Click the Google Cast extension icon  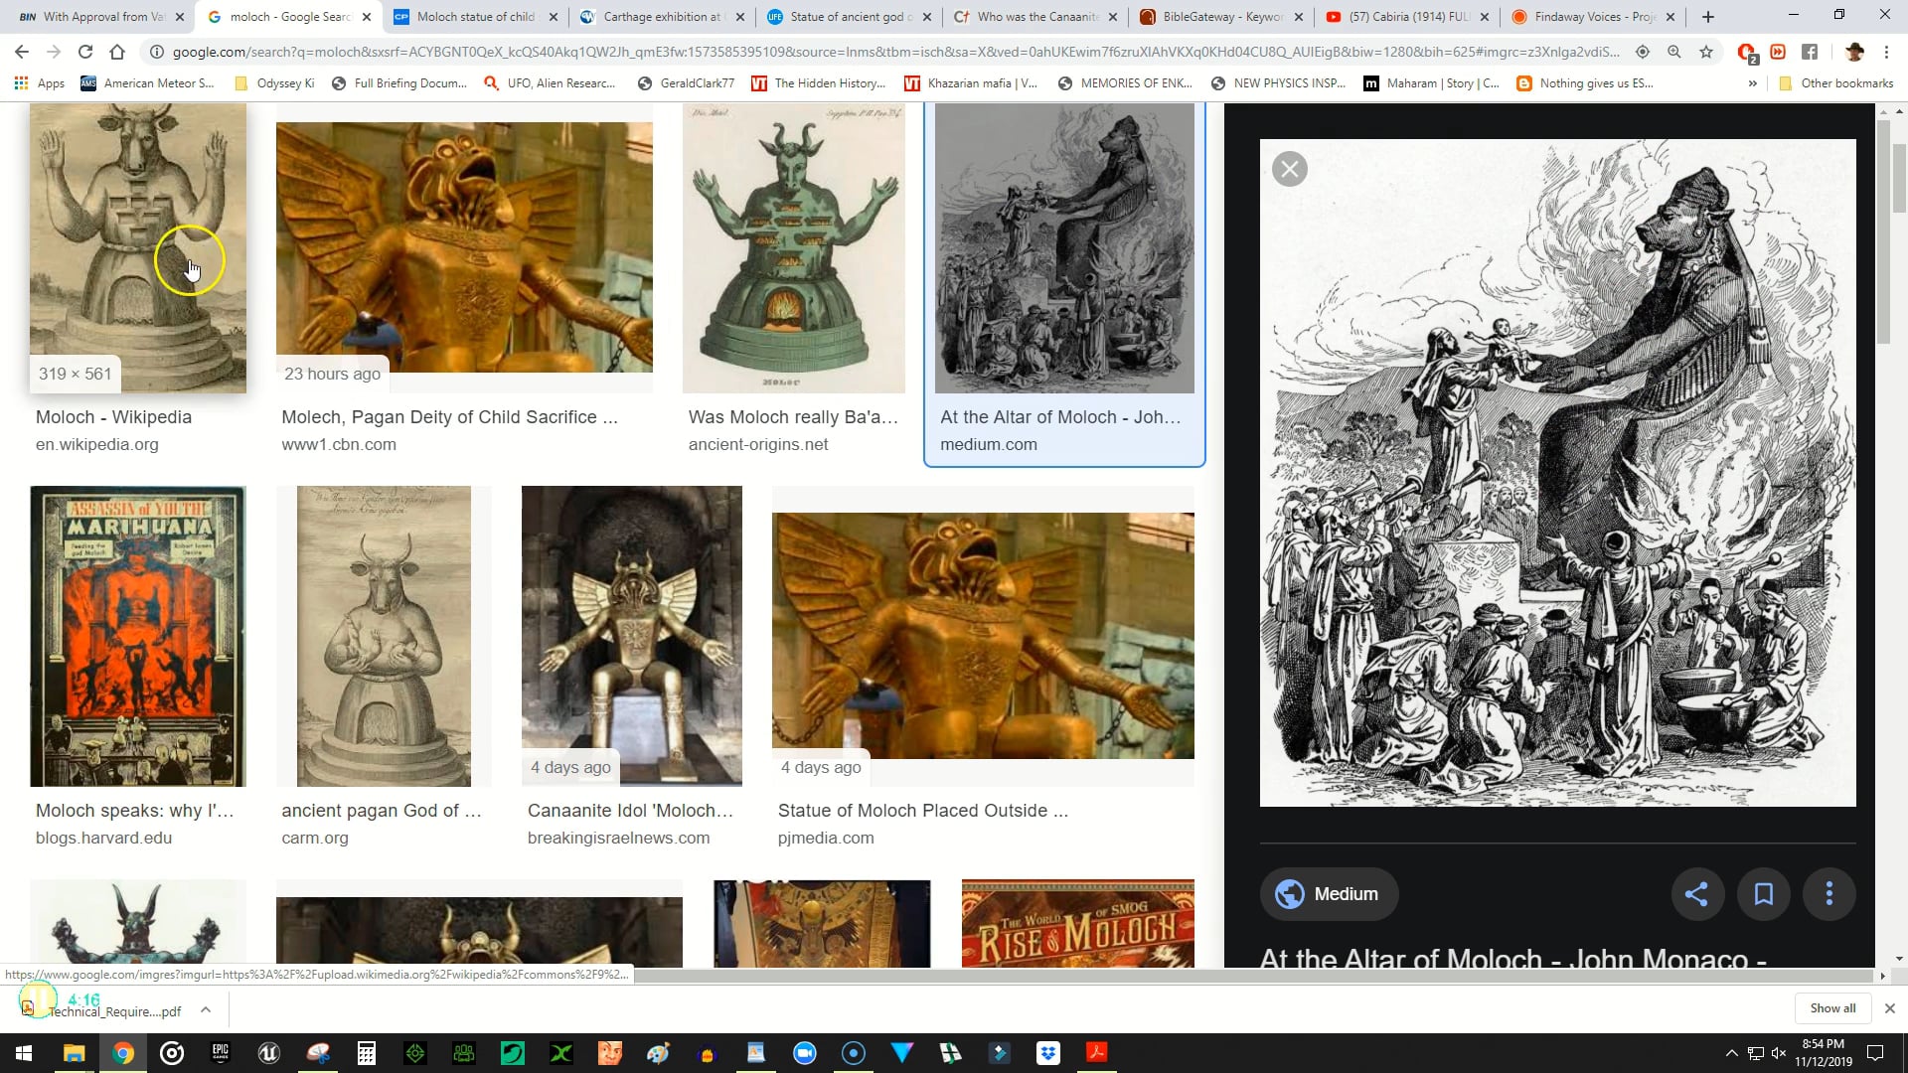[x=1779, y=52]
